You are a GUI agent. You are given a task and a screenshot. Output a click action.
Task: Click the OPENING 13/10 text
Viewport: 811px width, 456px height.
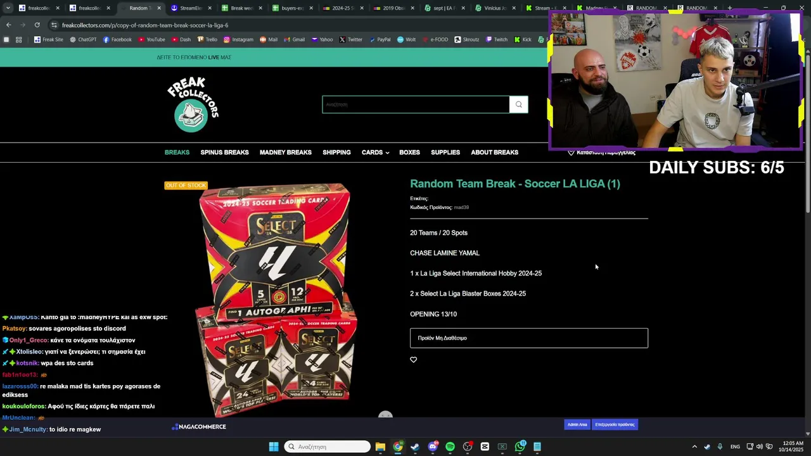coord(433,314)
